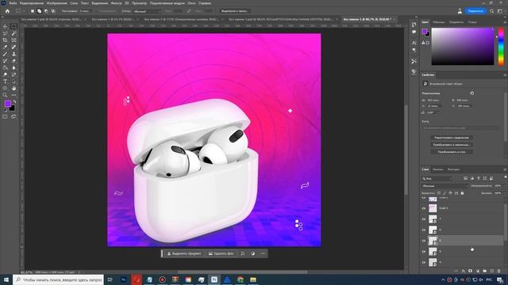508x285 pixels.
Task: Click the Удалить фон button
Action: [221, 253]
